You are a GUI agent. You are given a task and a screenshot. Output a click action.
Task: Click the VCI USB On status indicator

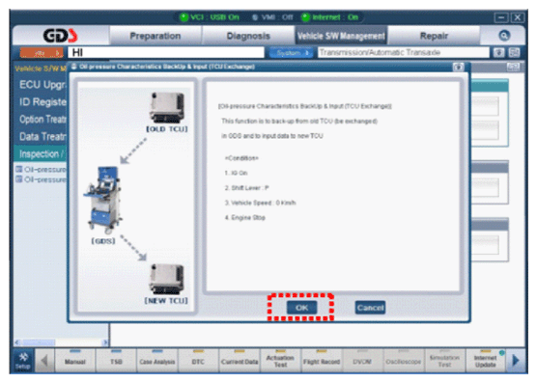[x=210, y=17]
